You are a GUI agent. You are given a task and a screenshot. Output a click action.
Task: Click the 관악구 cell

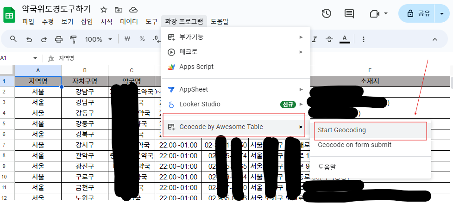click(85, 156)
